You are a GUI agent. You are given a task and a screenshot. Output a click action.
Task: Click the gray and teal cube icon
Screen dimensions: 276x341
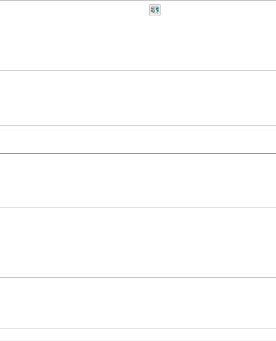point(154,10)
